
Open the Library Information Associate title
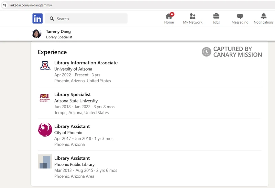[x=86, y=63]
